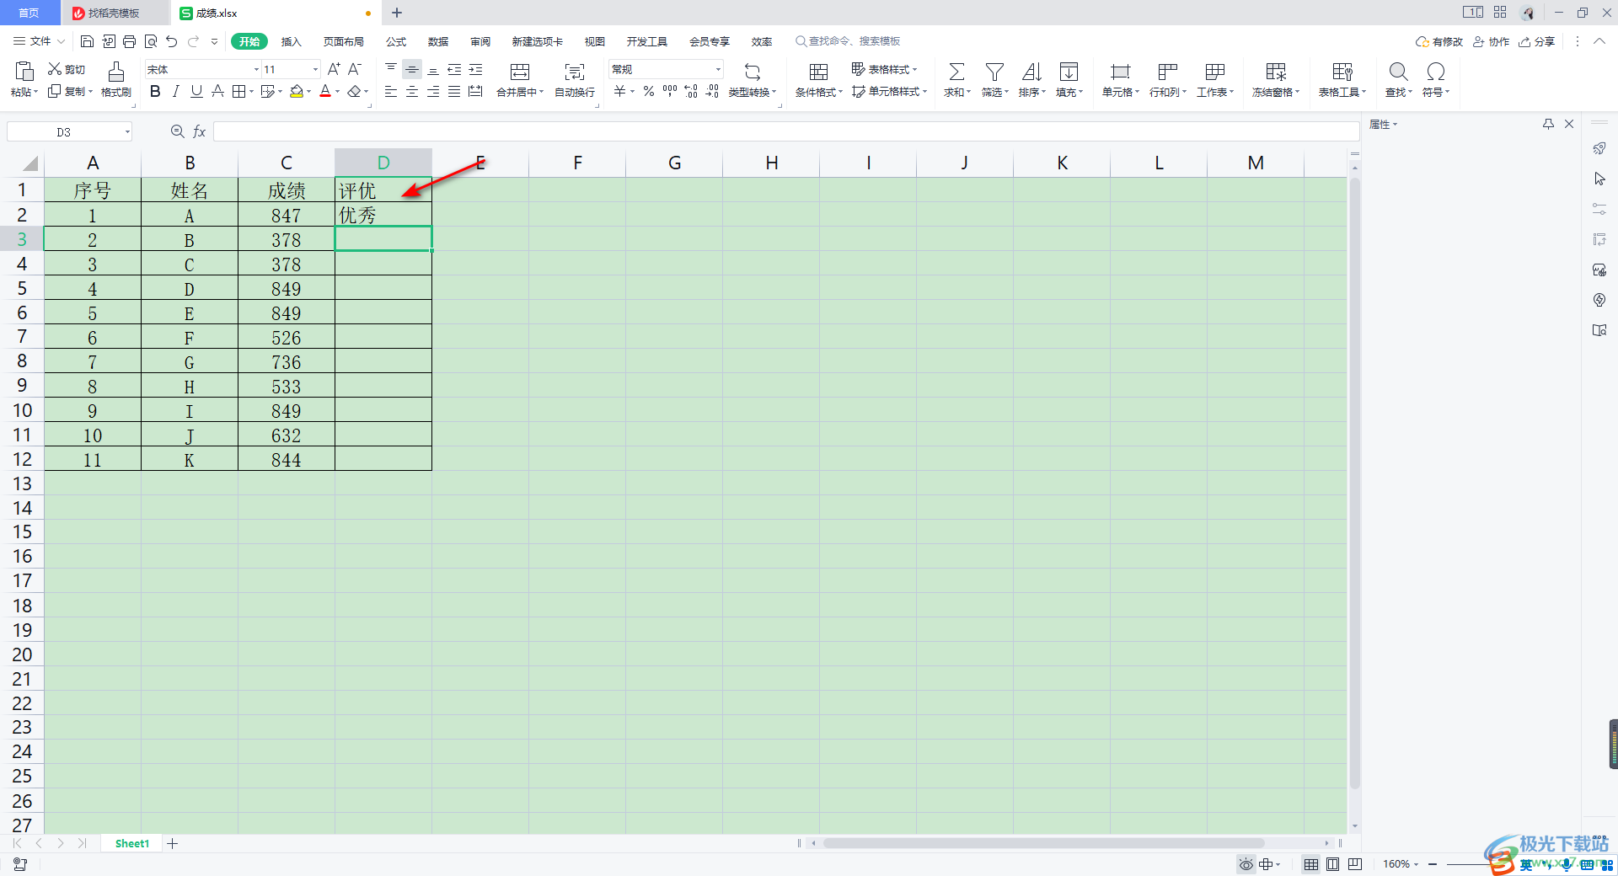The width and height of the screenshot is (1618, 876).
Task: Switch to Normal view in status bar
Action: 1311,864
